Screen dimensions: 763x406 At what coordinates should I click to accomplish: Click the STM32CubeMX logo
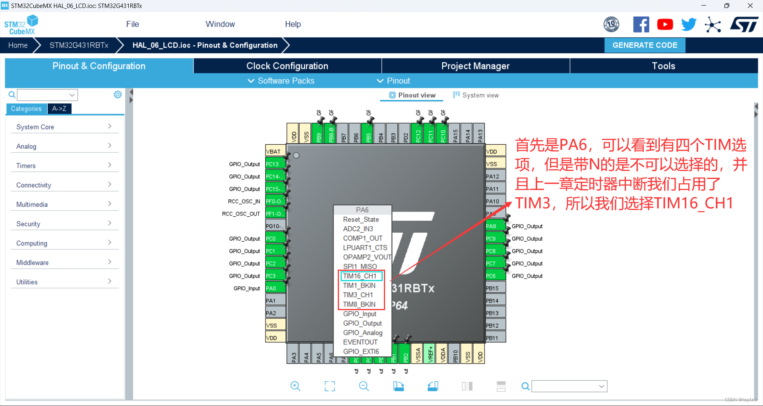pyautogui.click(x=21, y=25)
